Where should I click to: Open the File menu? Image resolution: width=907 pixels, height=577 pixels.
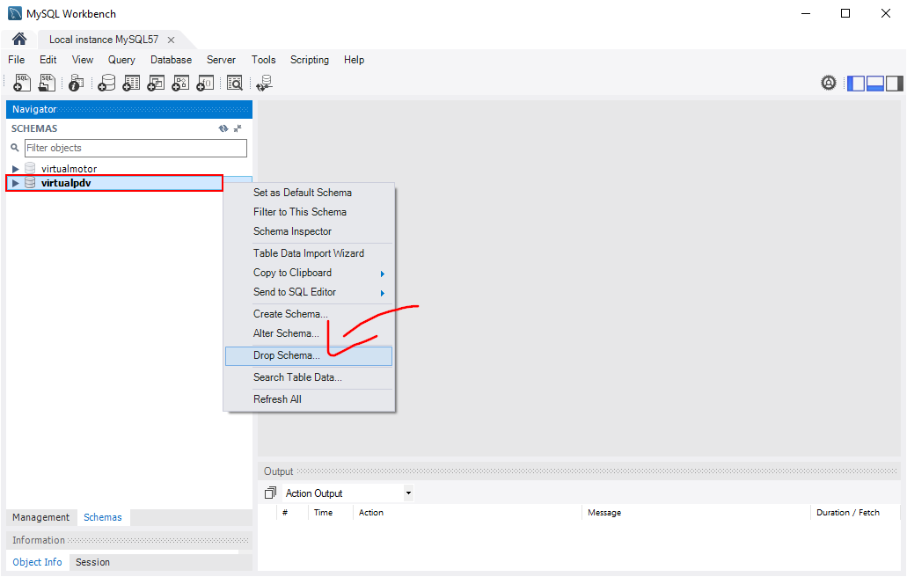(x=16, y=60)
